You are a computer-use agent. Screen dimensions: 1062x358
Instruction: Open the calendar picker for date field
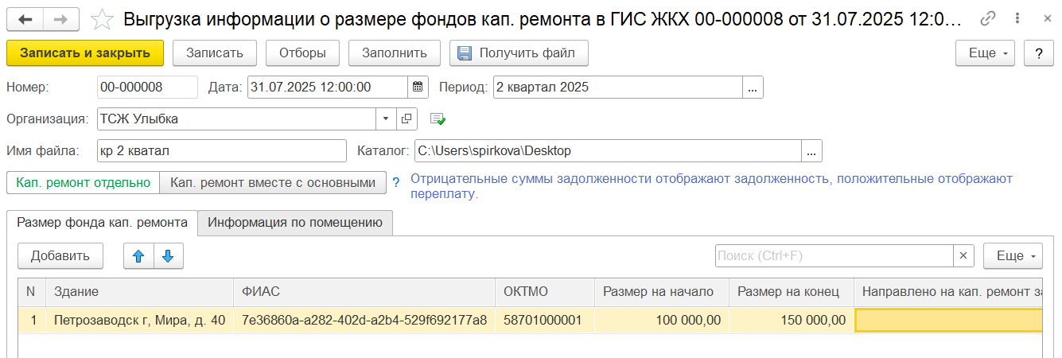418,87
